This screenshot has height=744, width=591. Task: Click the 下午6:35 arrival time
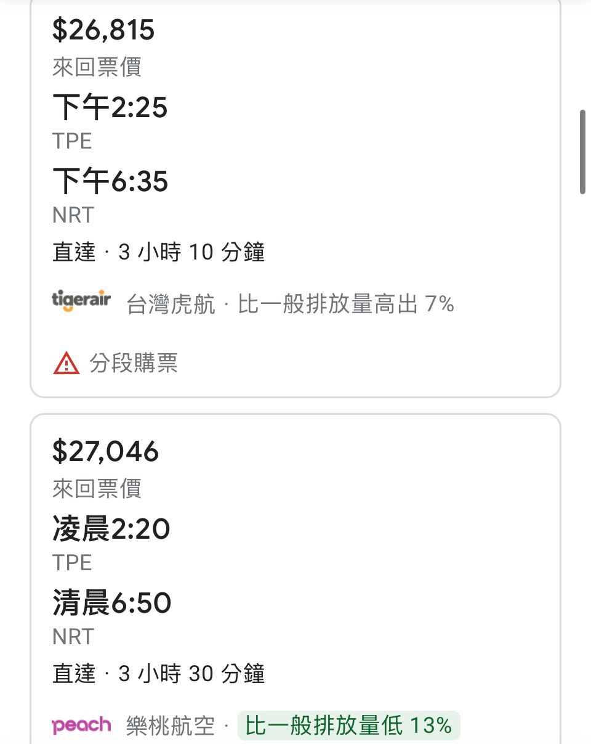110,182
